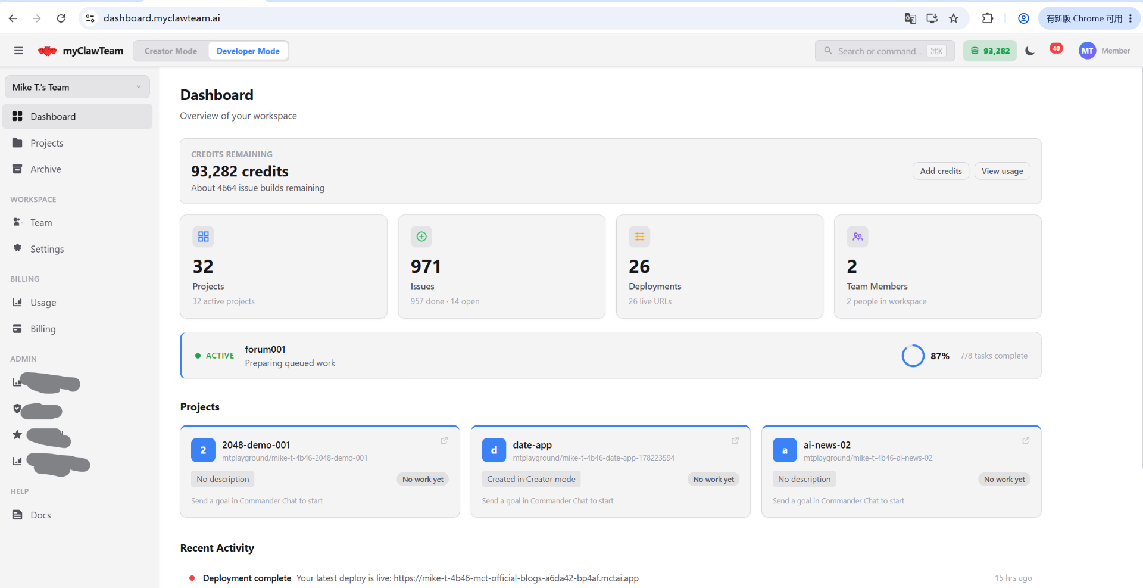Bookmark this page with the star icon
The height and width of the screenshot is (588, 1143).
954,18
